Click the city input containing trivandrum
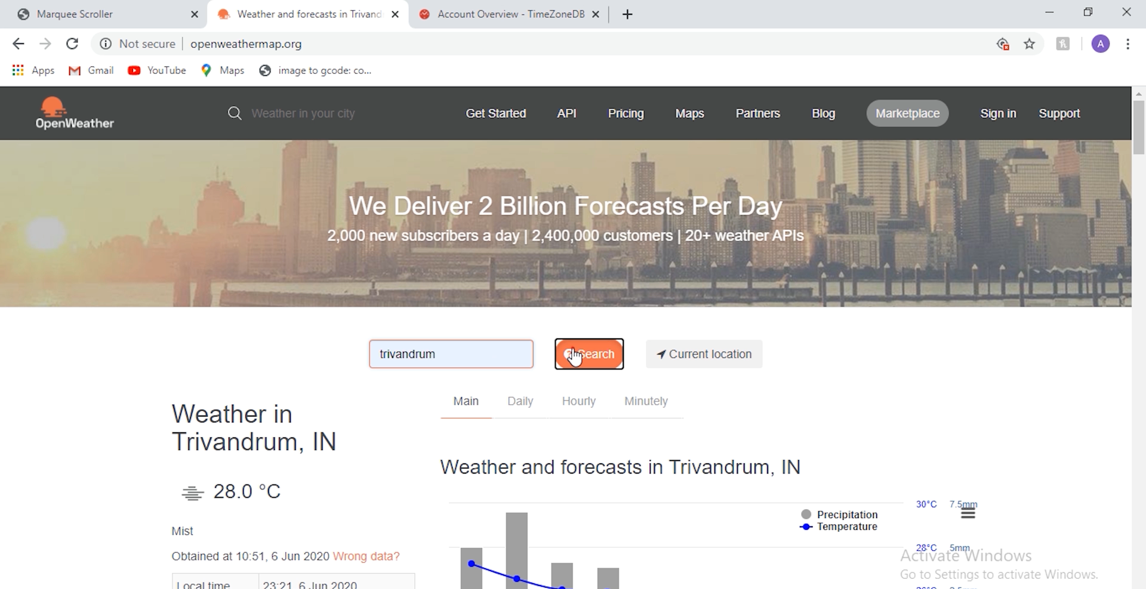 point(451,354)
